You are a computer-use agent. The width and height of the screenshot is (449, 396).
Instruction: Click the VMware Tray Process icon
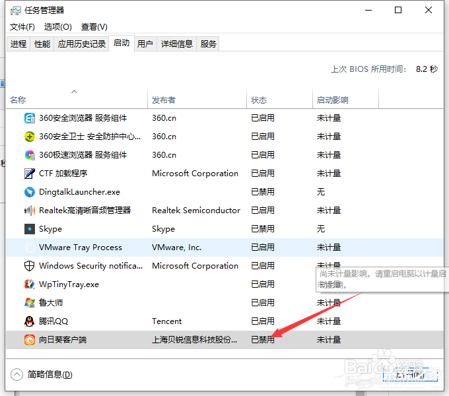[x=30, y=247]
